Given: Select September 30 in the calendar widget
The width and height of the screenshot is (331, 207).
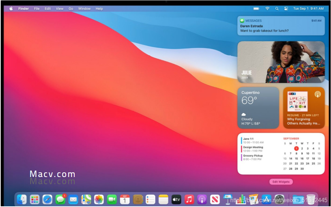Looking at the screenshot, I should click(302, 169).
